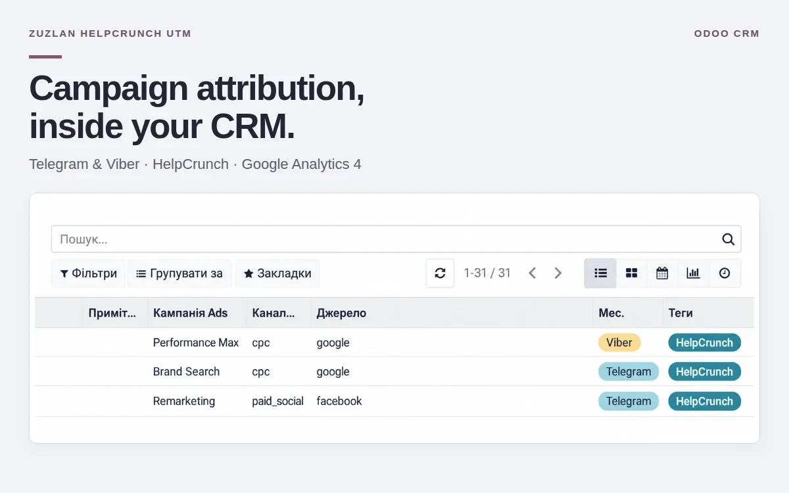Click Telegram badge in Remarketing row
The image size is (789, 493).
click(629, 401)
